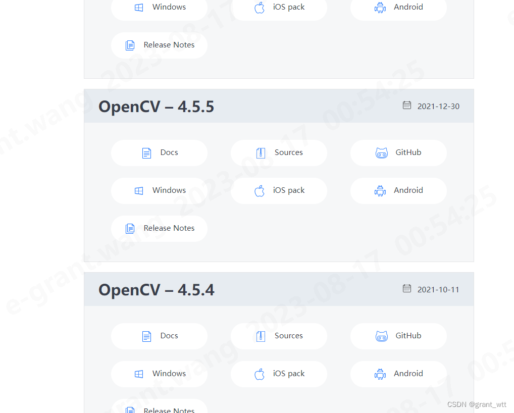Open Docs for OpenCV 4.5.5

click(159, 152)
